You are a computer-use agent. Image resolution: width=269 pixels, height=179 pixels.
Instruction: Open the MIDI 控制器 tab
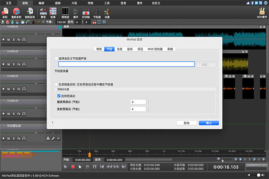coord(155,49)
